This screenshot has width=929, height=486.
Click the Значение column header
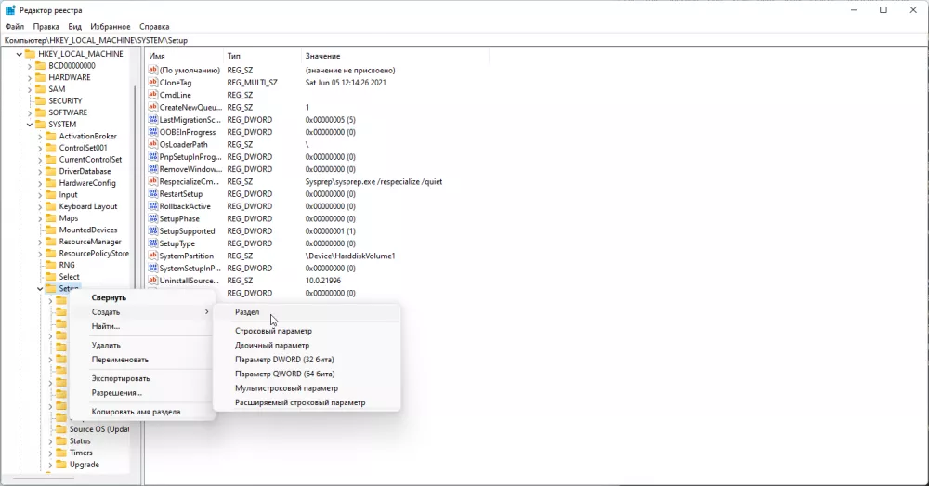coord(322,57)
